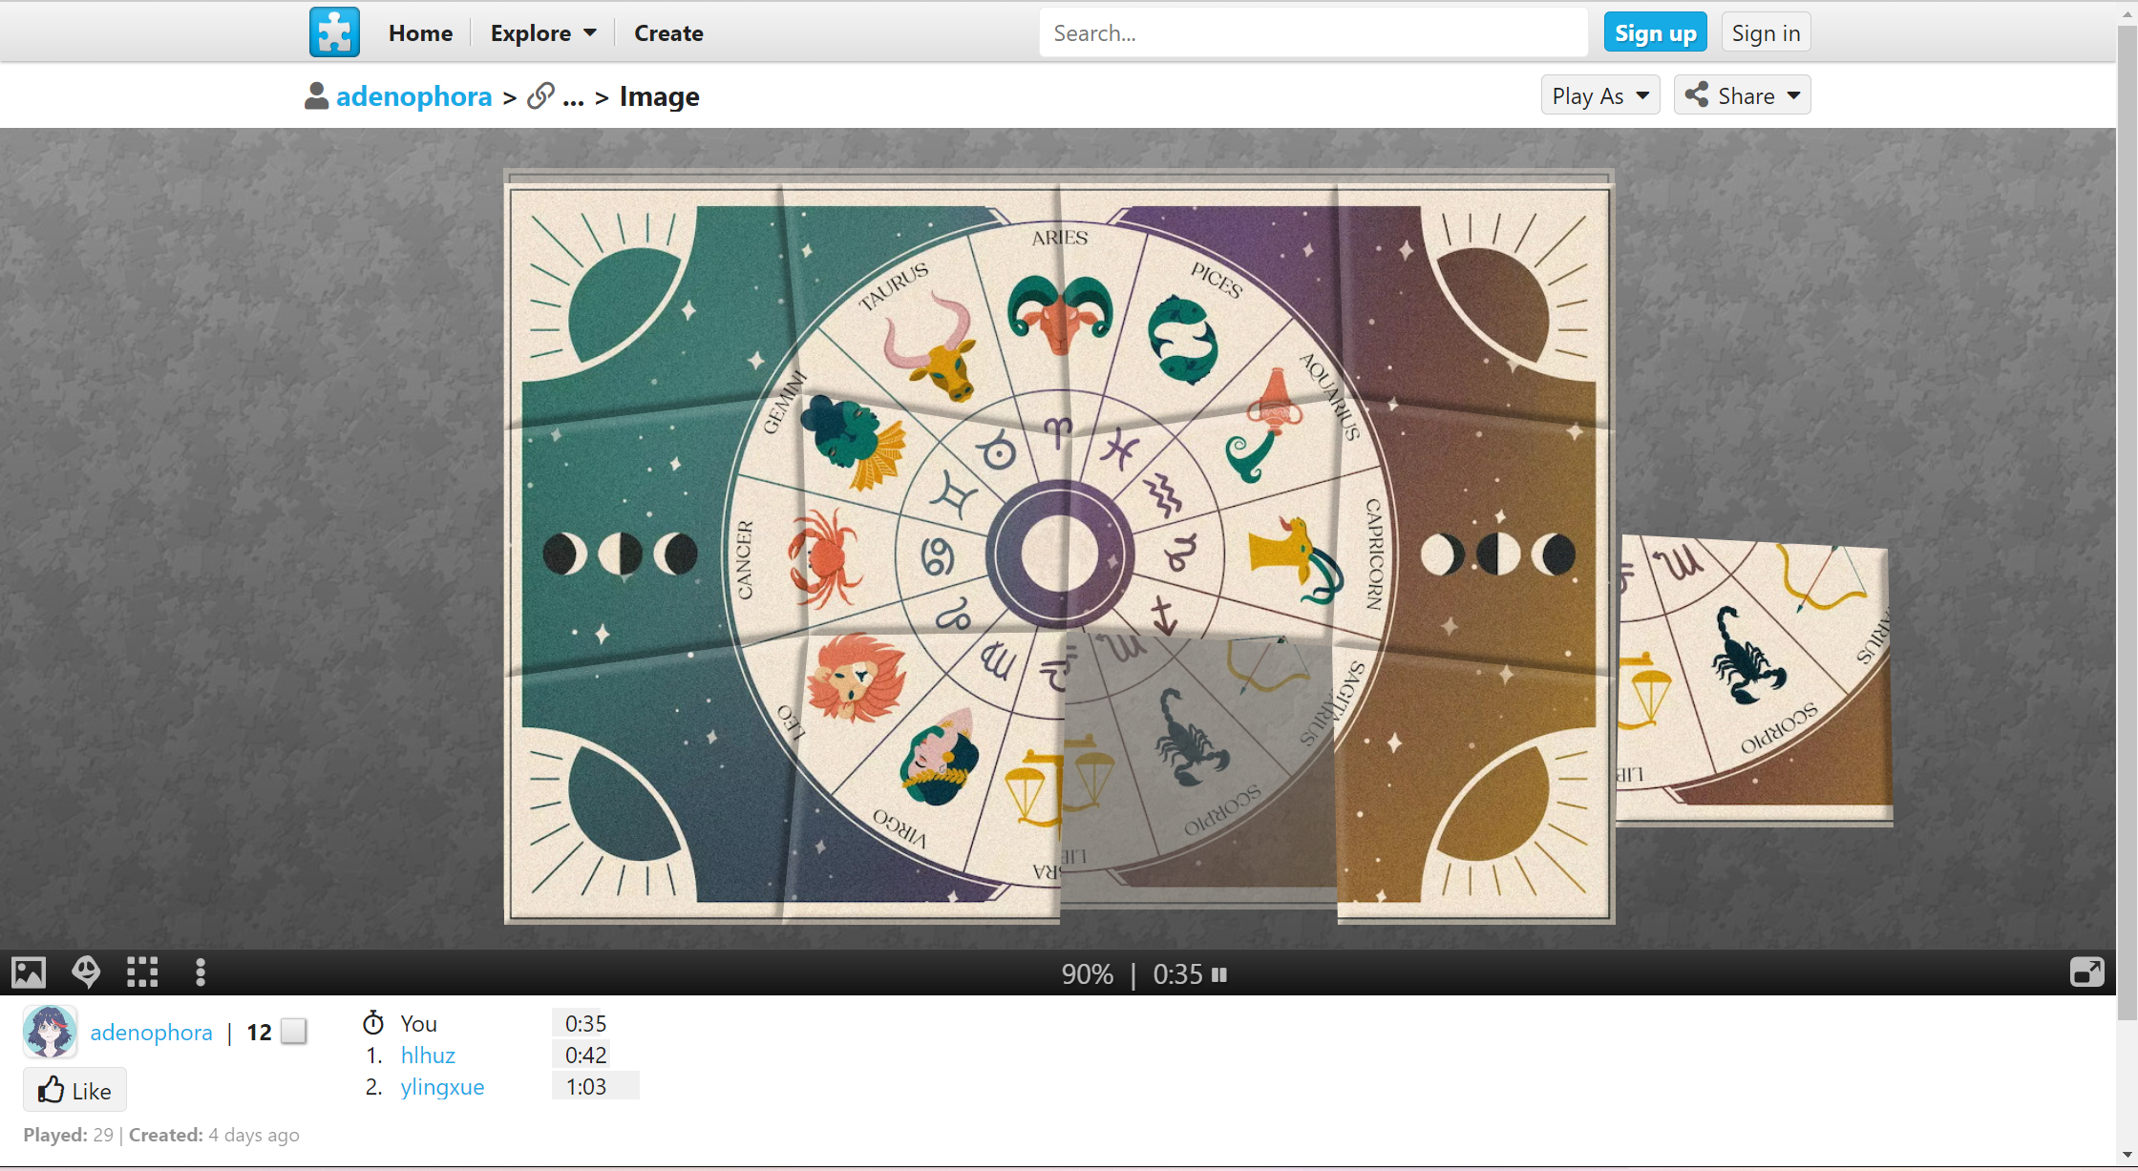
Task: Expand the Explore menu
Action: point(542,33)
